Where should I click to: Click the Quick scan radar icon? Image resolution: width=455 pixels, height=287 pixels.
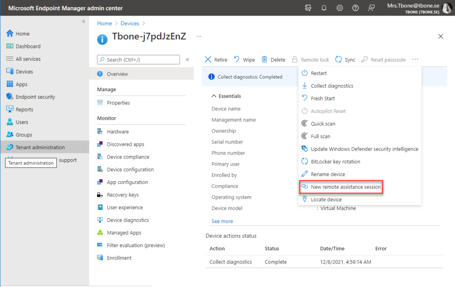click(x=304, y=124)
